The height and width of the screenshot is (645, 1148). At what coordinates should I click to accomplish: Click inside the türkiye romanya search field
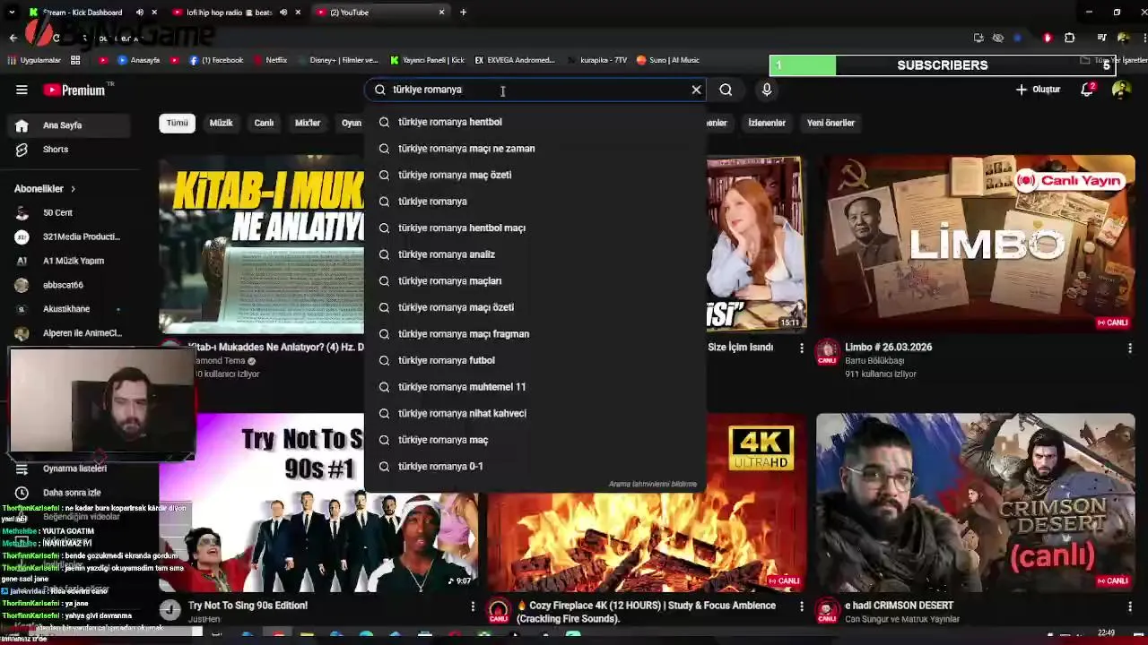click(x=535, y=90)
